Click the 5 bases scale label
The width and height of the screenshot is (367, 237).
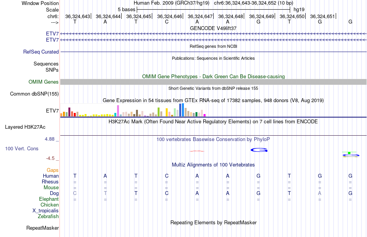point(126,10)
